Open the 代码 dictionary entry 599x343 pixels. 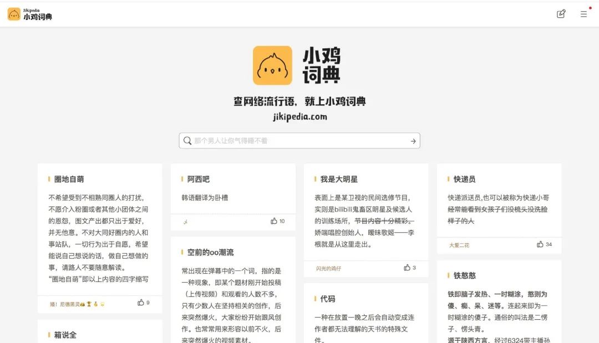(x=326, y=298)
